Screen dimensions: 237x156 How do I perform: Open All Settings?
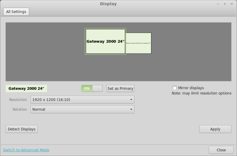tap(16, 12)
